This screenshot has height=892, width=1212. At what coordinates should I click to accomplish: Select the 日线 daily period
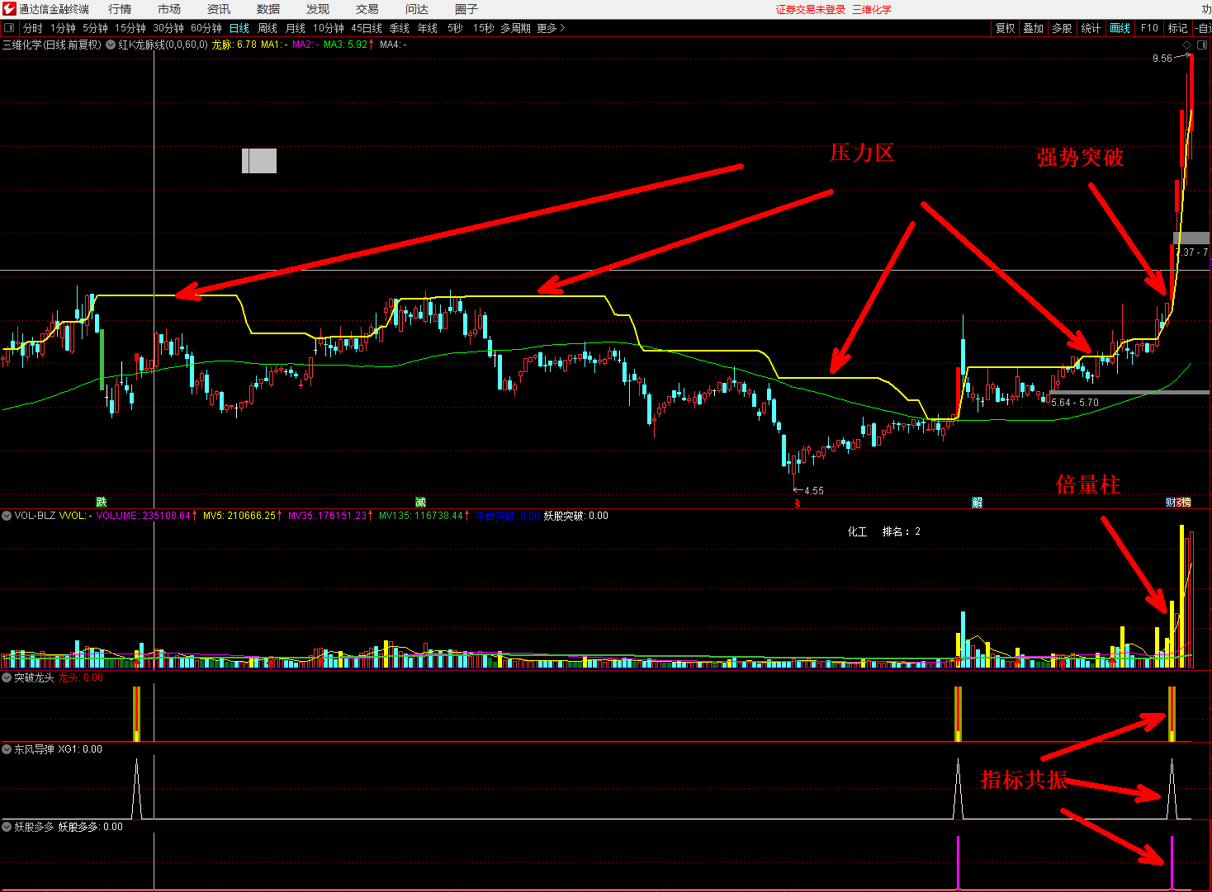(x=239, y=28)
